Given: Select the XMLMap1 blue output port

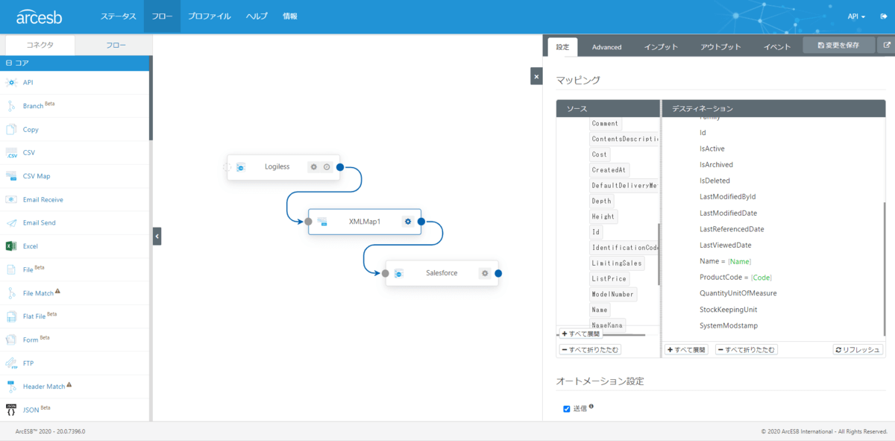Looking at the screenshot, I should [x=421, y=222].
